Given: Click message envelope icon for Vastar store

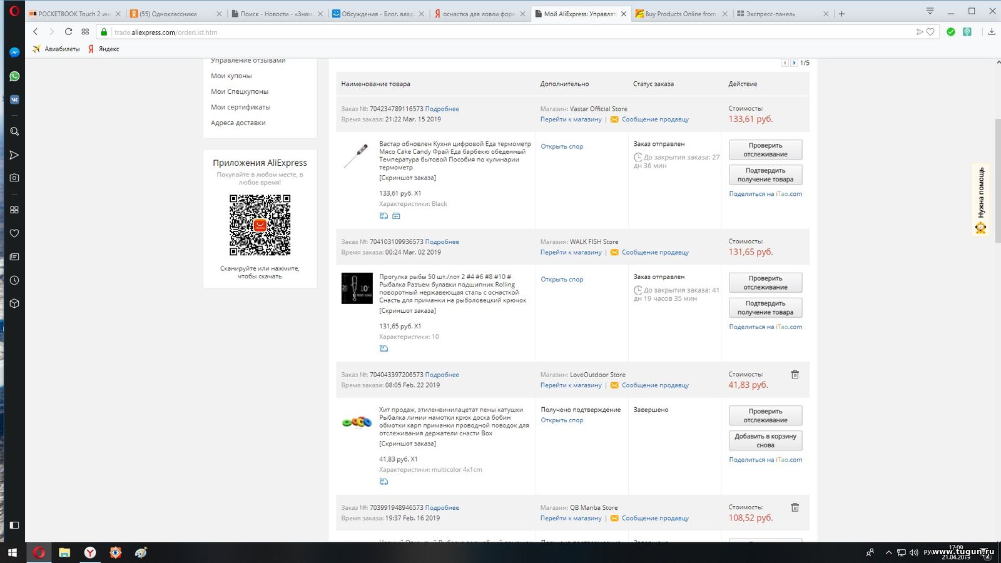Looking at the screenshot, I should pos(614,119).
